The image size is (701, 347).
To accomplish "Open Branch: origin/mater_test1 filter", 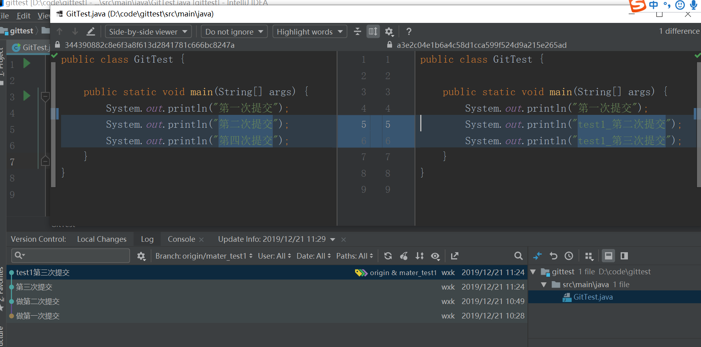I will coord(204,256).
